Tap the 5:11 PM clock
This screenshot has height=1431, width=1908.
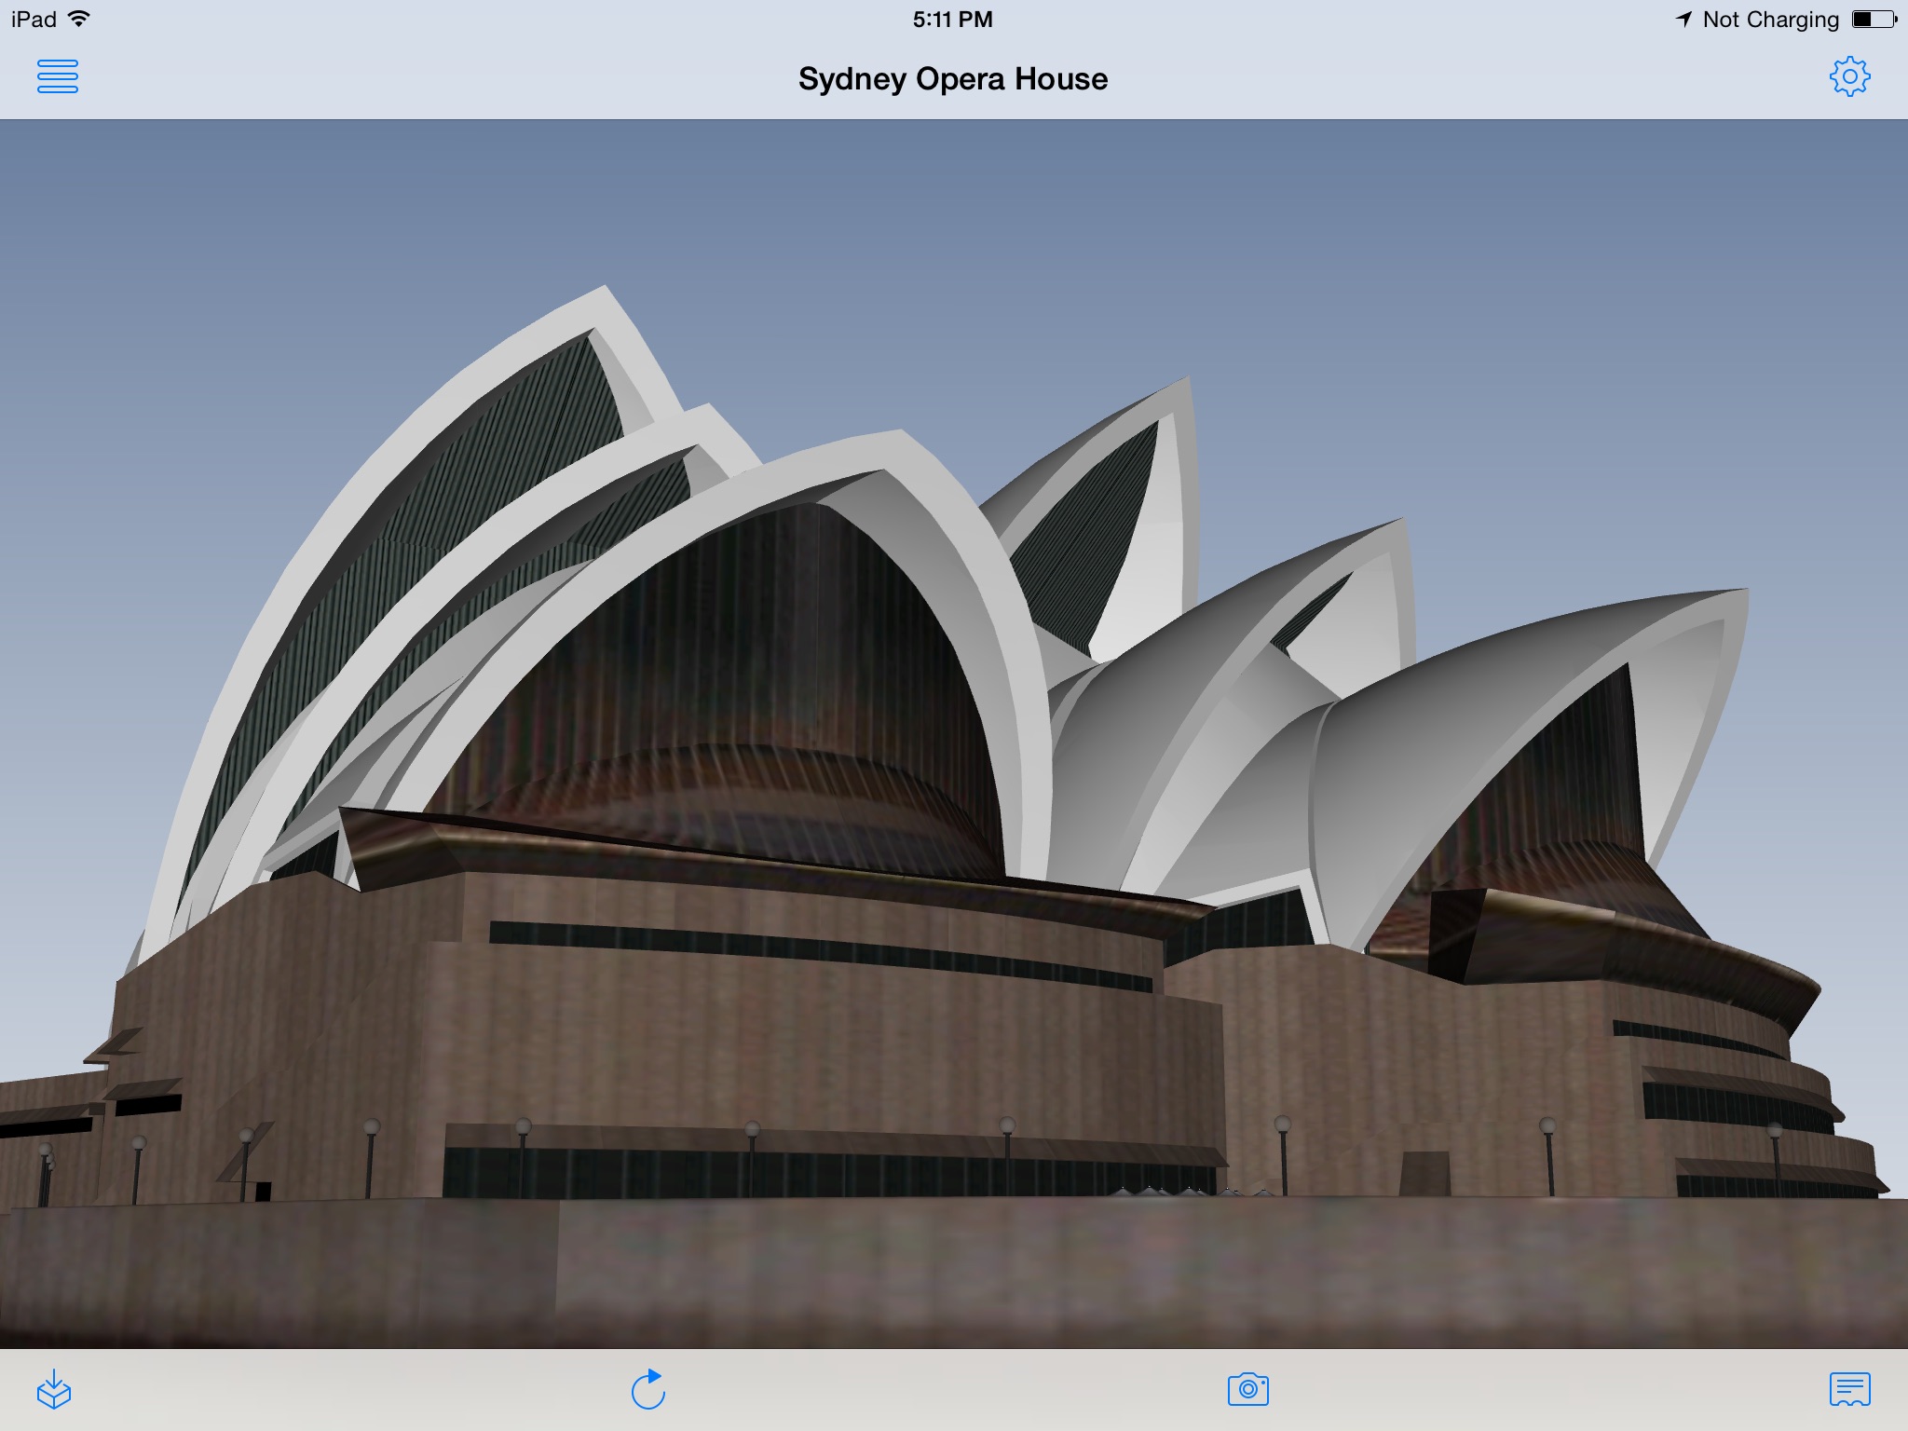tap(952, 19)
